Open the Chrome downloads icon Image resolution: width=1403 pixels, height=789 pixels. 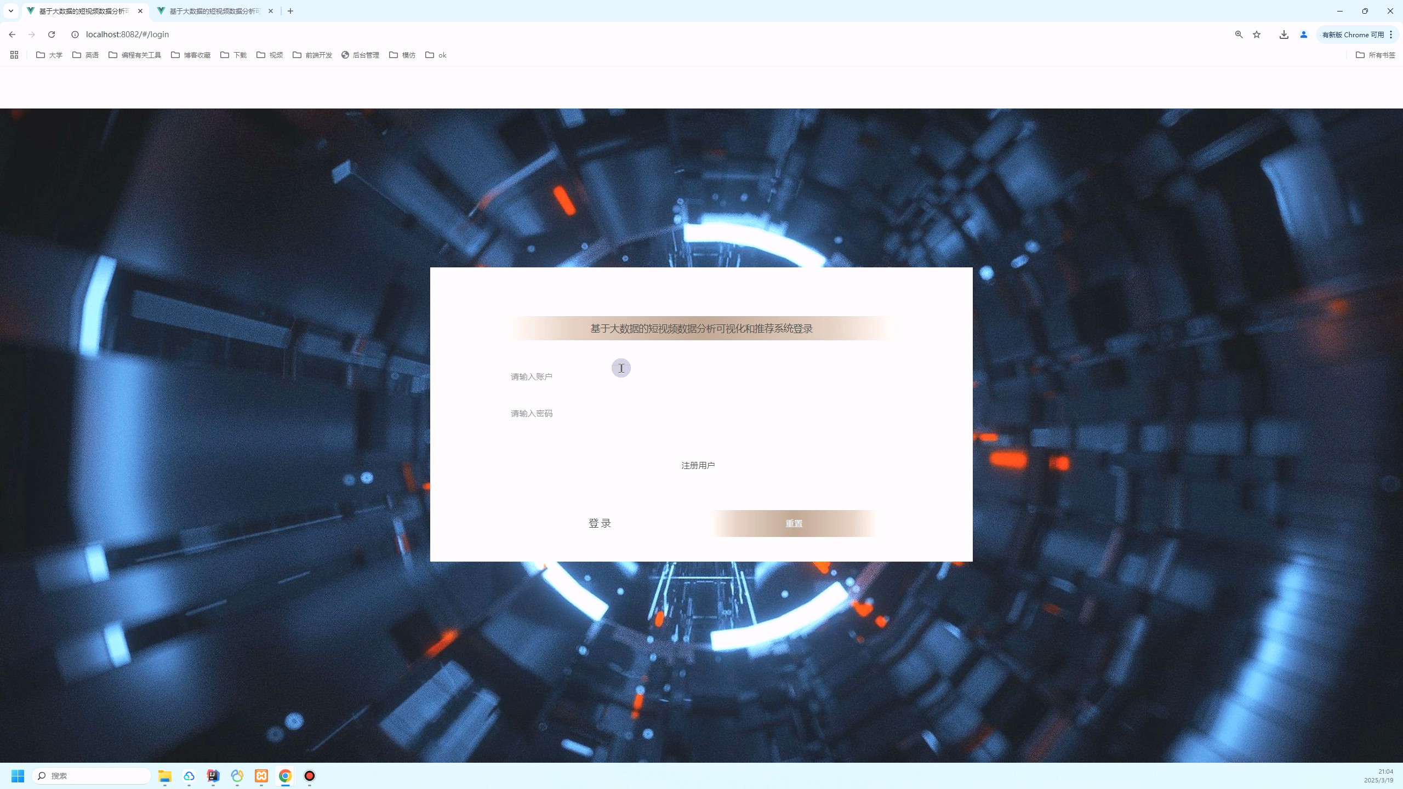[1284, 35]
